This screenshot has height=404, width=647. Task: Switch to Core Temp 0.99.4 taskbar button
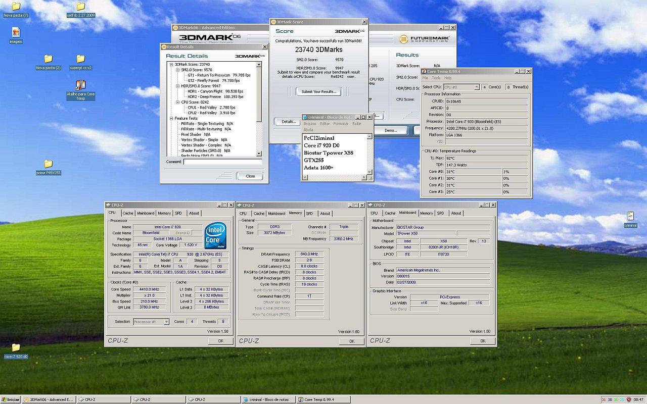coord(323,399)
